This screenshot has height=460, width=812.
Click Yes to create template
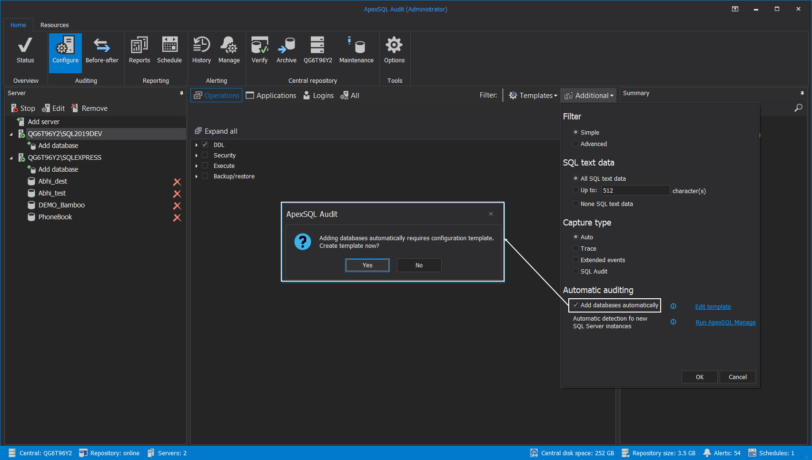pyautogui.click(x=367, y=265)
